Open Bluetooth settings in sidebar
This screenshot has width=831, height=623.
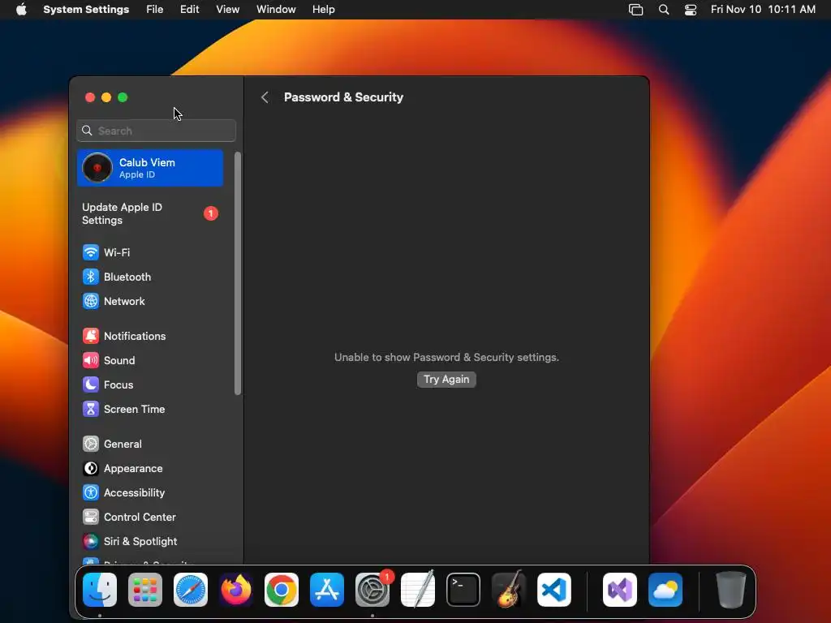[150, 277]
